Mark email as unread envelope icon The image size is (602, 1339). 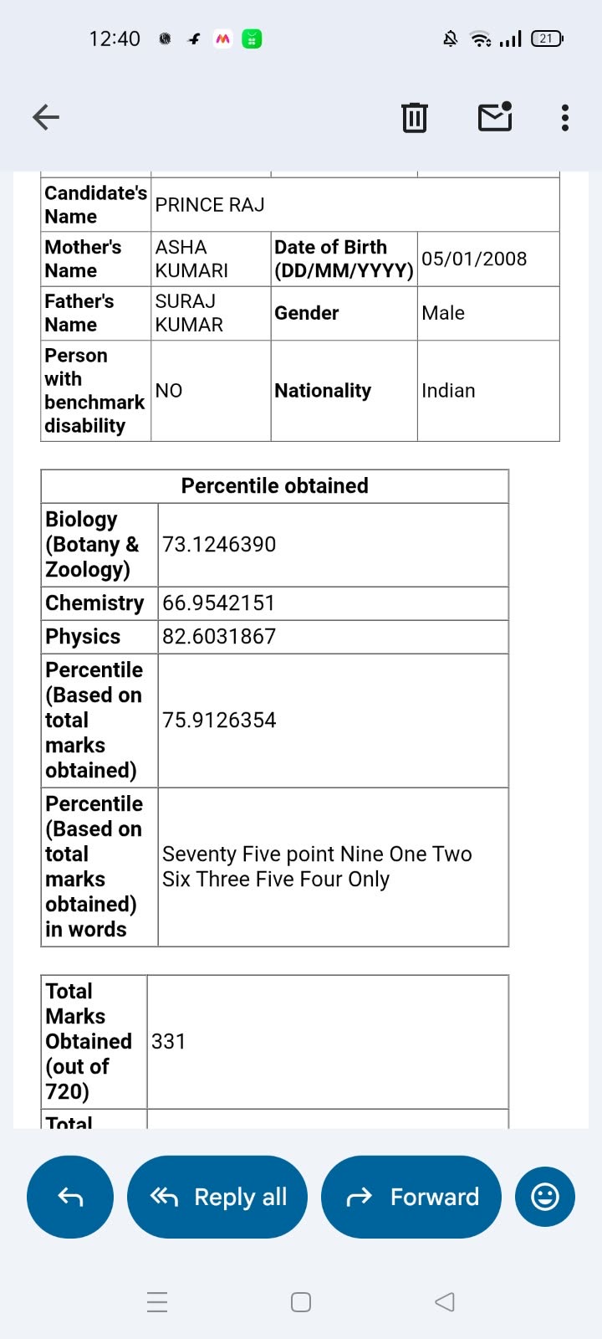(495, 117)
